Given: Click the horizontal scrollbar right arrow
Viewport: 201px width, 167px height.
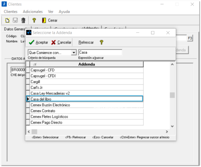Looking at the screenshot, I should pos(166,132).
